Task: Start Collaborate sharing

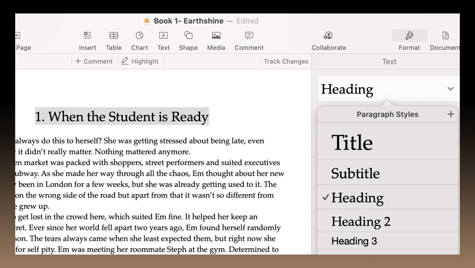Action: 329,40
